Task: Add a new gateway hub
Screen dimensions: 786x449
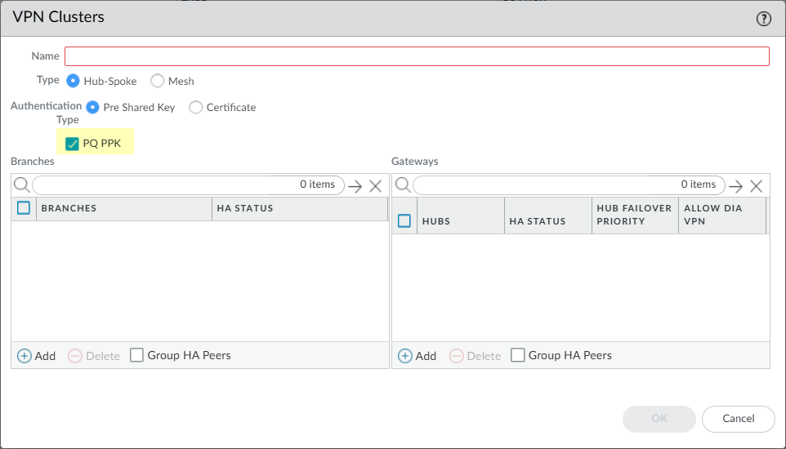Action: click(418, 356)
